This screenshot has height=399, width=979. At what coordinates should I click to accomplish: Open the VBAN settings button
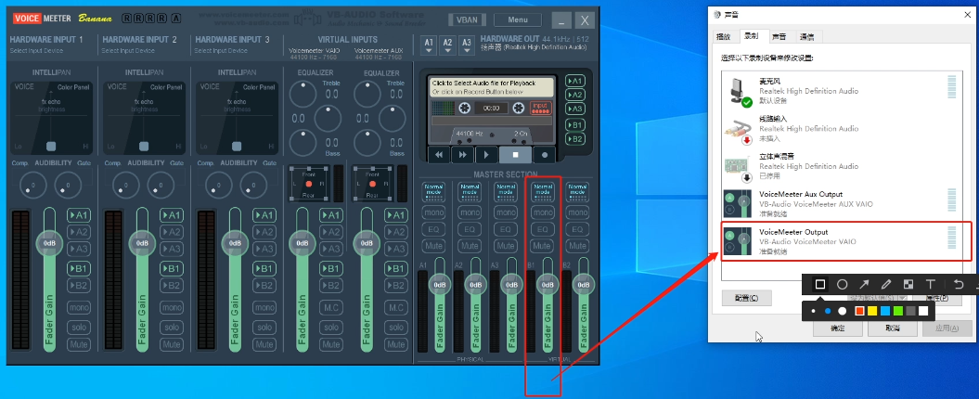click(467, 20)
